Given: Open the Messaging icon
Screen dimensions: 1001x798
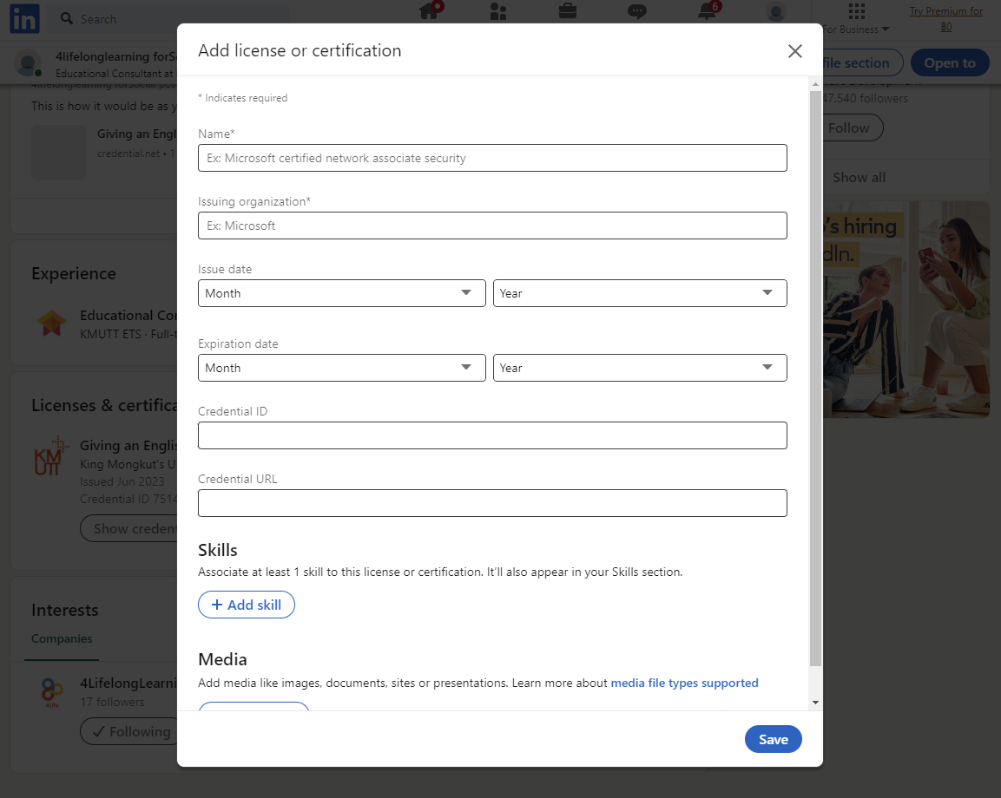Looking at the screenshot, I should click(x=636, y=11).
